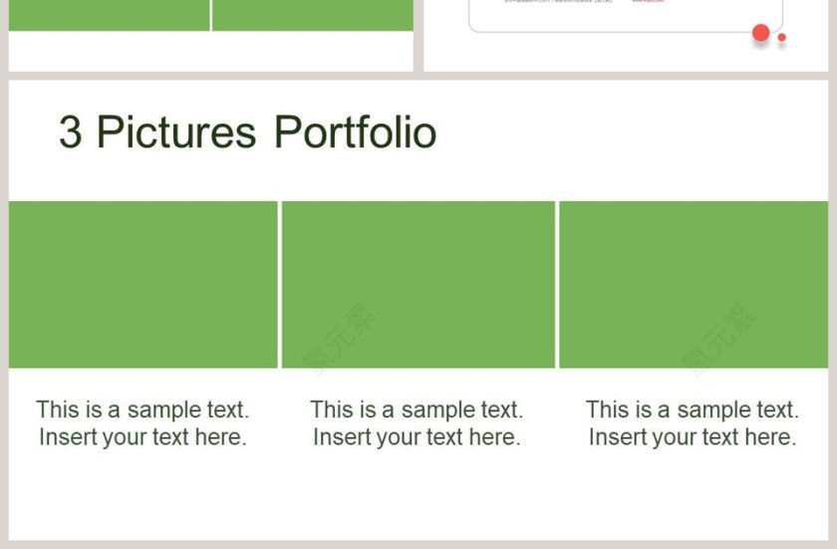Open the red website link at the top
Screen dimensions: 837x549
click(647, 2)
